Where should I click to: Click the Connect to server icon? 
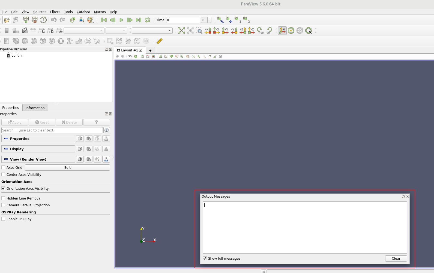[x=26, y=20]
